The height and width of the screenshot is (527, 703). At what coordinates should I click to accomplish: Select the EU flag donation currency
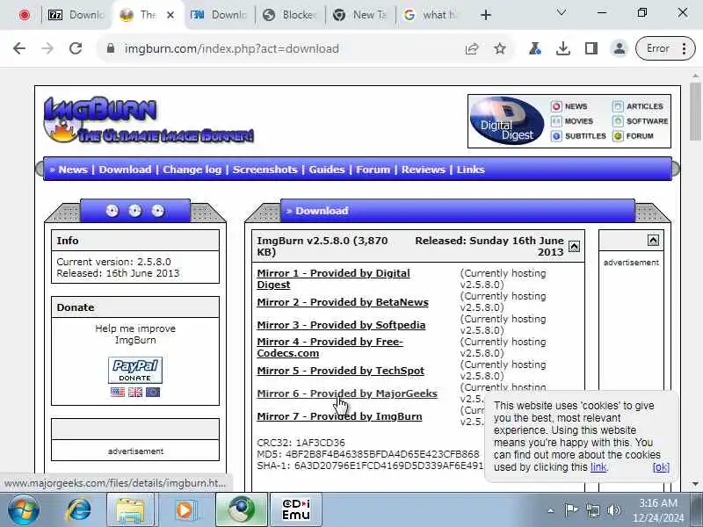click(152, 392)
